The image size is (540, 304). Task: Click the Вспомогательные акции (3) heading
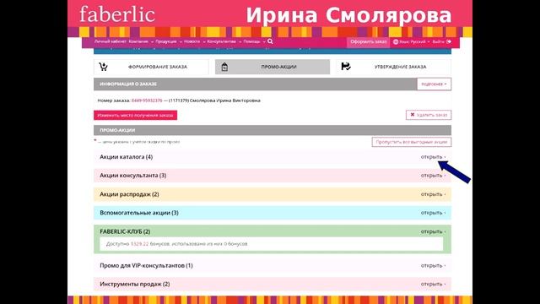click(x=139, y=213)
